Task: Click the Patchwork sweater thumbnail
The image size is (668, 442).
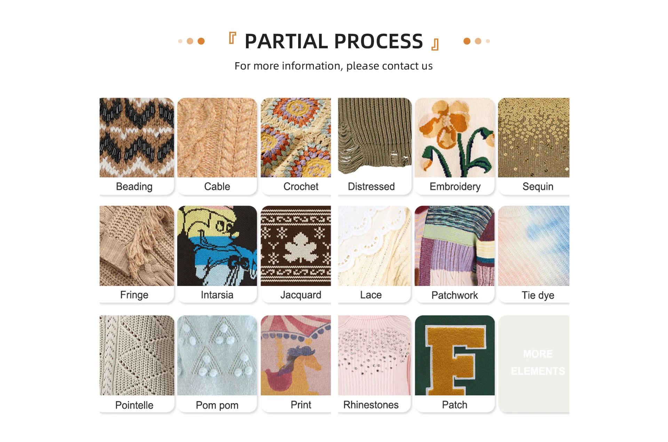Action: click(x=454, y=246)
